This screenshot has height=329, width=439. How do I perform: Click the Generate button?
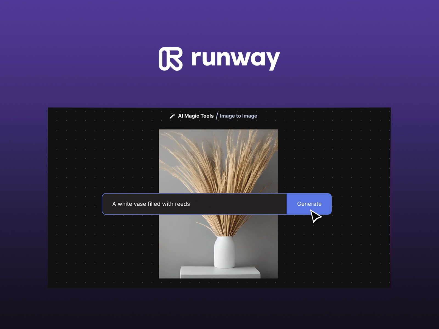coord(309,204)
